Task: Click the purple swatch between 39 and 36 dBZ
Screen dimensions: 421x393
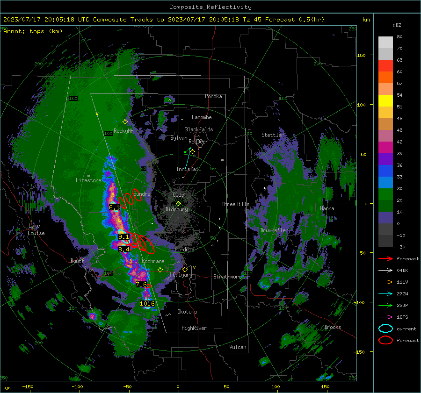Action: coord(385,159)
